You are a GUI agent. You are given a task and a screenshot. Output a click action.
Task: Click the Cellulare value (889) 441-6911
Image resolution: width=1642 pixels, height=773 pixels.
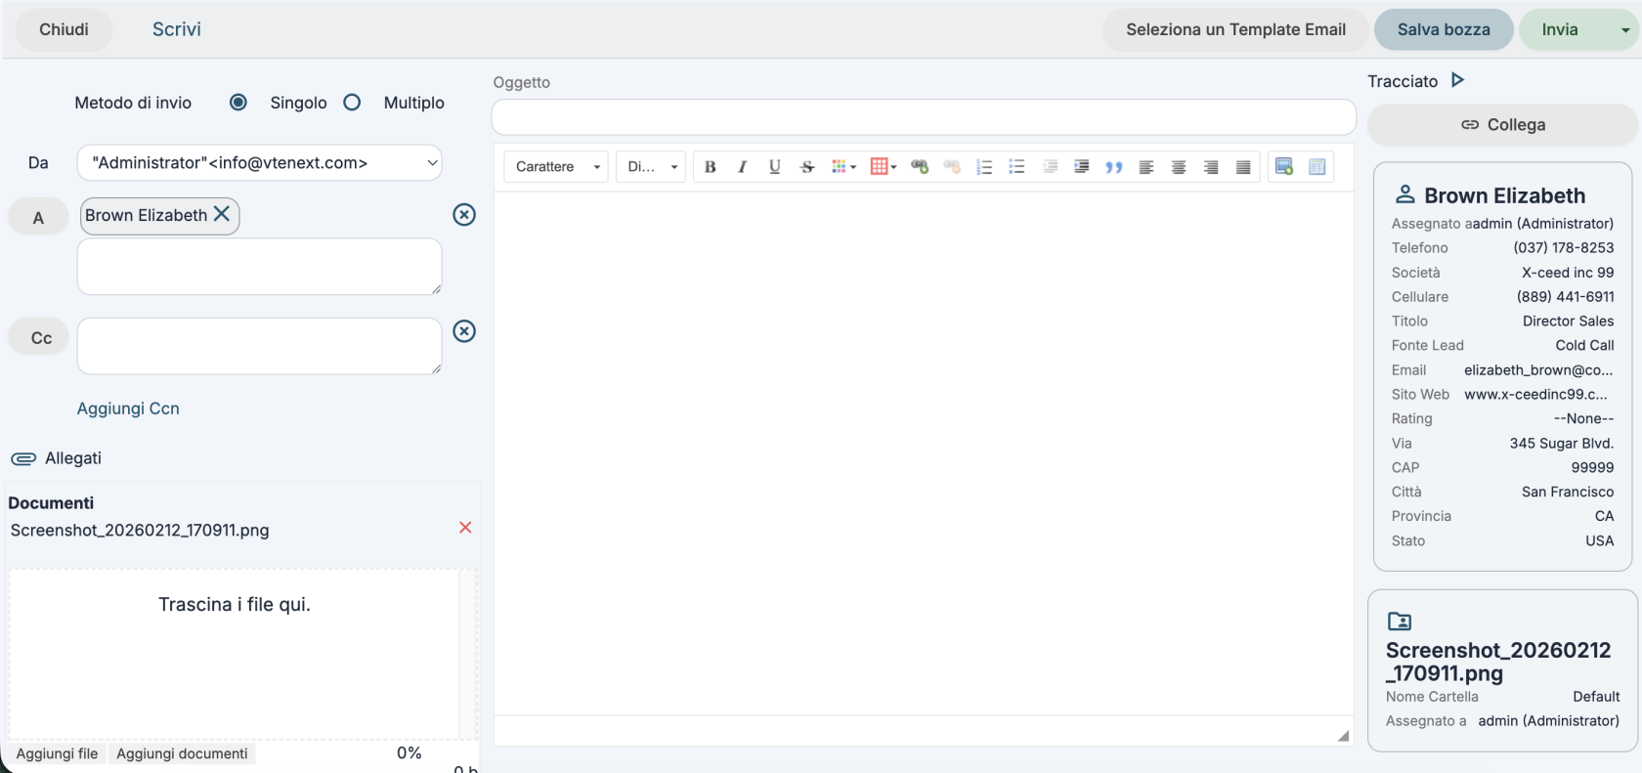[x=1566, y=296]
